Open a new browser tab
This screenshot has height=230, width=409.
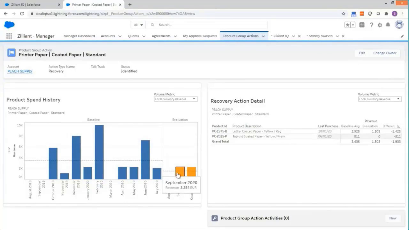[130, 5]
